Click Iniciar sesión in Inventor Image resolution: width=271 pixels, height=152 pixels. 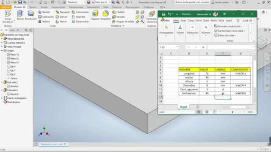pos(220,2)
